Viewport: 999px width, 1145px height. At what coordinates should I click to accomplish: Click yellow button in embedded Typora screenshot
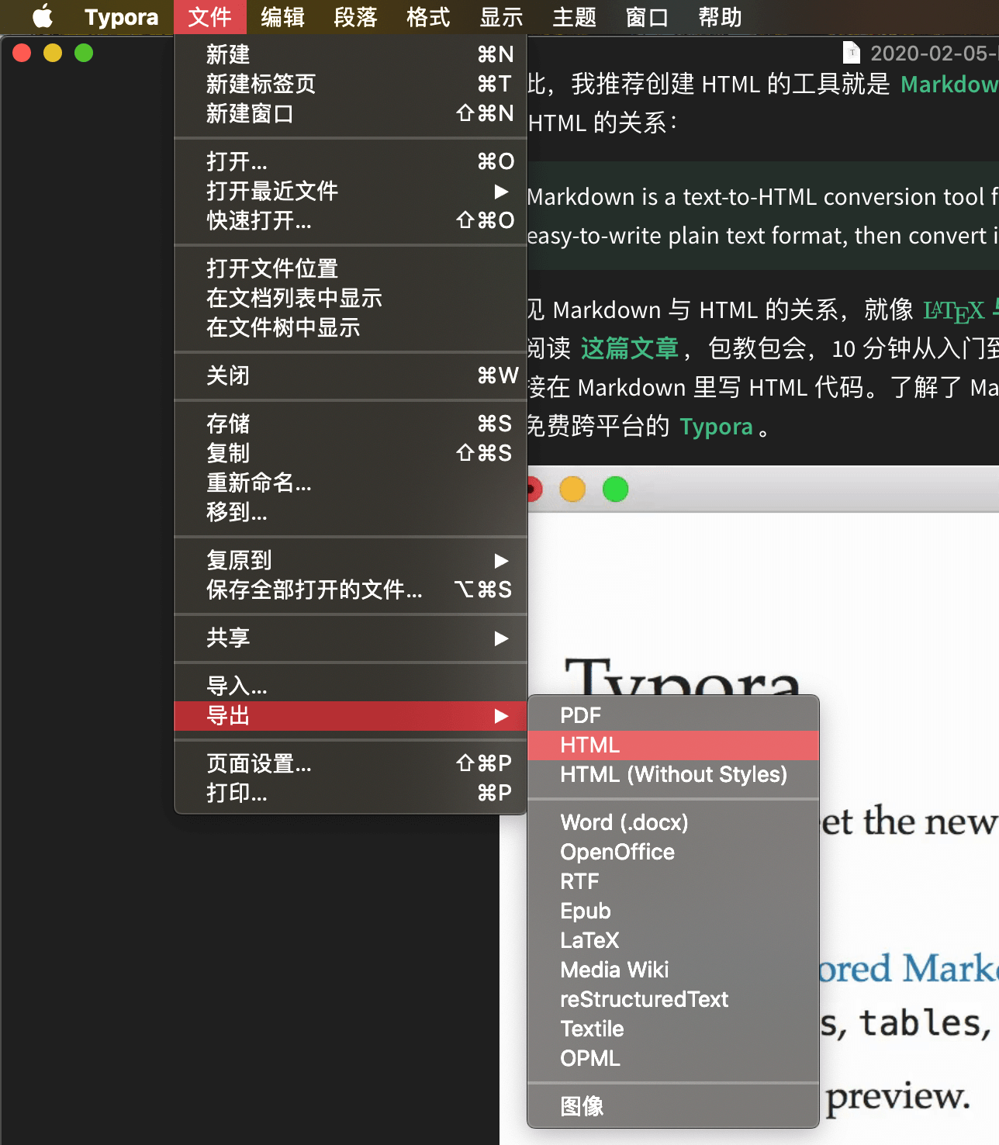pos(572,489)
